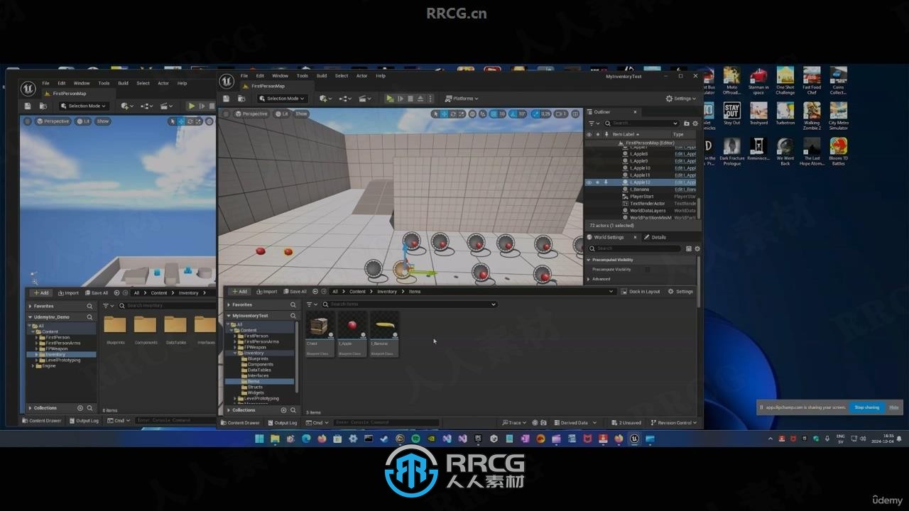
Task: Click 2 Unsaved in status bar
Action: click(627, 423)
